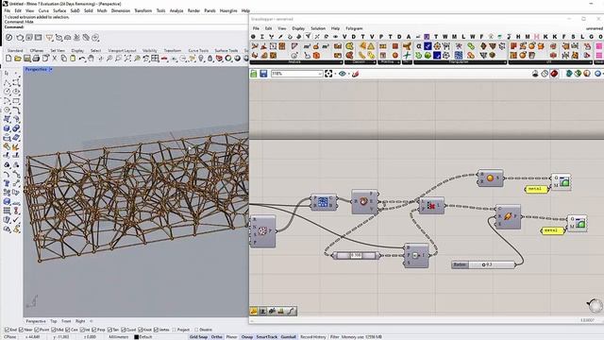Switch to the Front viewport tab
The height and width of the screenshot is (340, 604).
tap(66, 321)
